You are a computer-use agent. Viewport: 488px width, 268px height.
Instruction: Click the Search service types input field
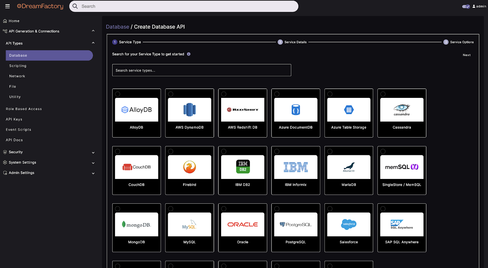click(x=202, y=70)
